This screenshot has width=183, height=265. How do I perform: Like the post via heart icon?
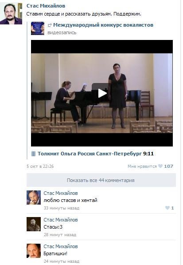160,166
